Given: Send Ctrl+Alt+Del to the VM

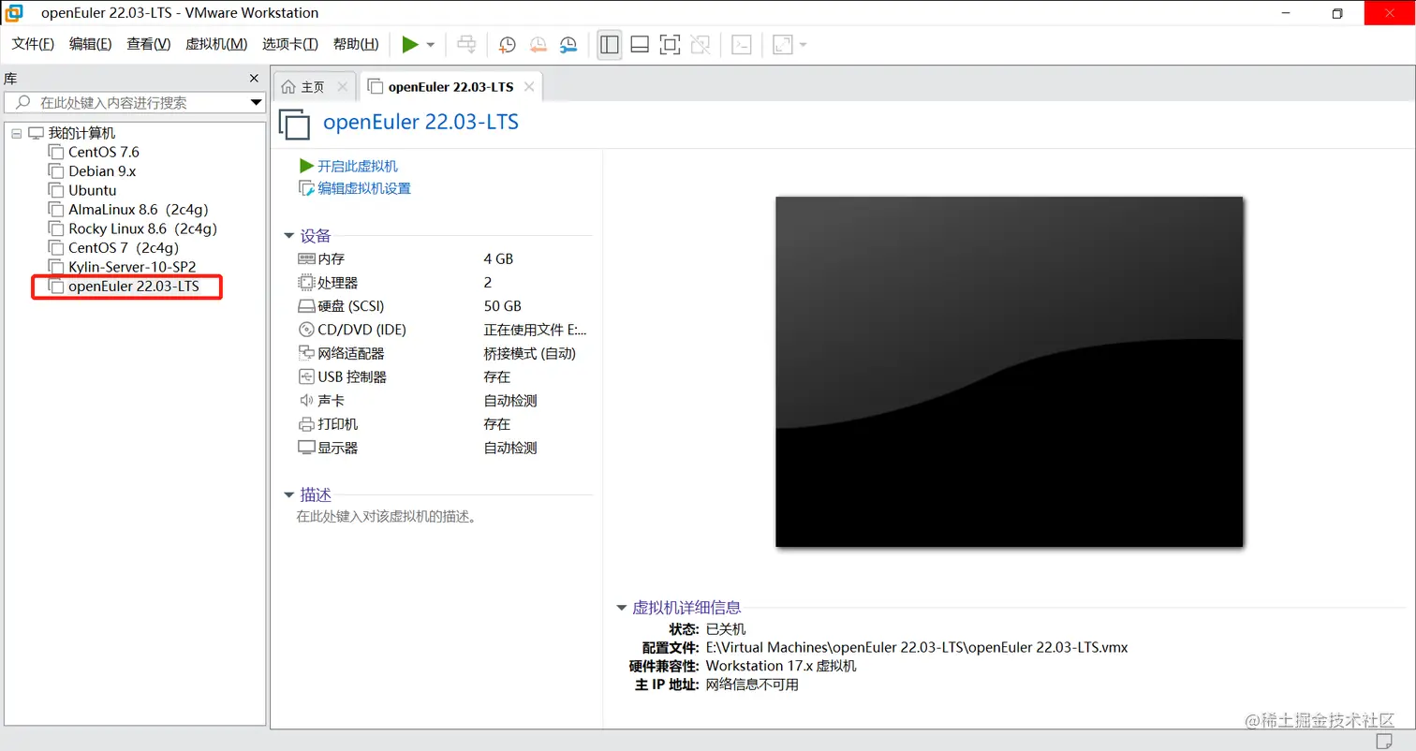Looking at the screenshot, I should (x=466, y=44).
